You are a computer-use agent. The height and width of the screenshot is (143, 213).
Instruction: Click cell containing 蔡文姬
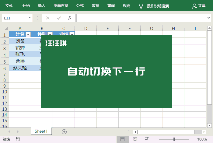pyautogui.click(x=20, y=68)
